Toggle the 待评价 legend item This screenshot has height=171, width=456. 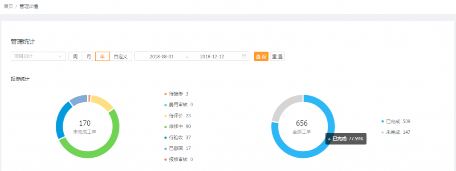click(177, 115)
